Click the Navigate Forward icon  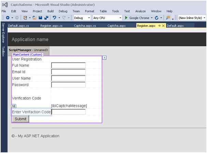[x=17, y=18]
